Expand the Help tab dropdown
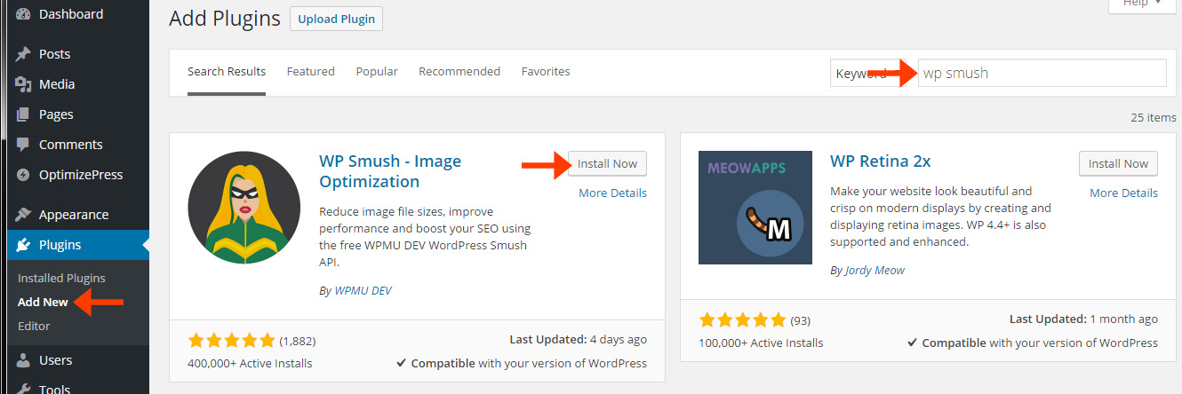The height and width of the screenshot is (394, 1182). (1144, 4)
